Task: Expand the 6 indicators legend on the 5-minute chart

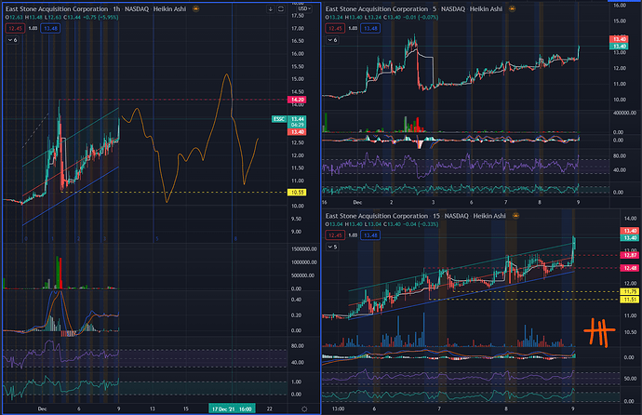Action: pos(332,40)
